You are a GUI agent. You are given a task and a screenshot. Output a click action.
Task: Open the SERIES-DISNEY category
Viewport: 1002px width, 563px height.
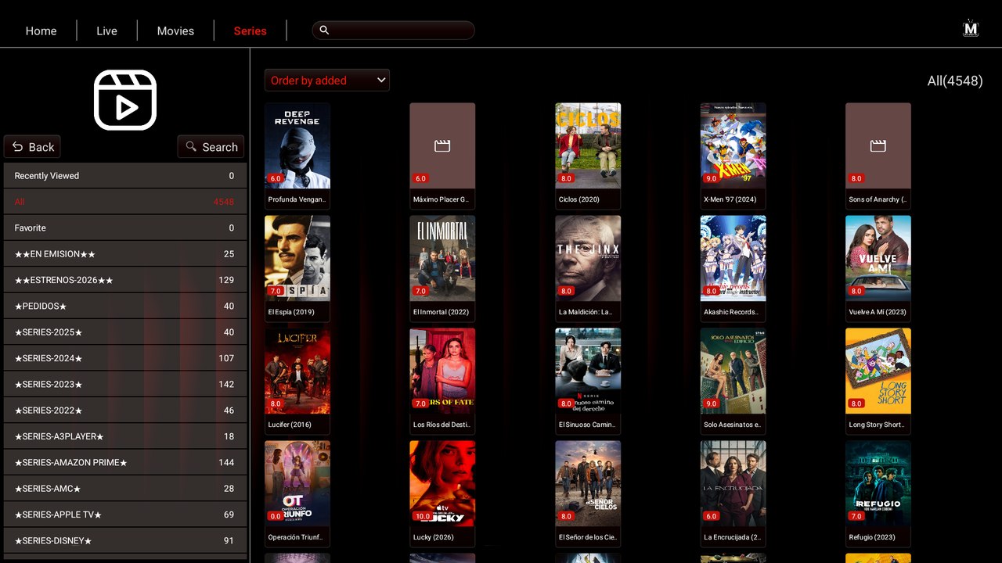coord(125,540)
